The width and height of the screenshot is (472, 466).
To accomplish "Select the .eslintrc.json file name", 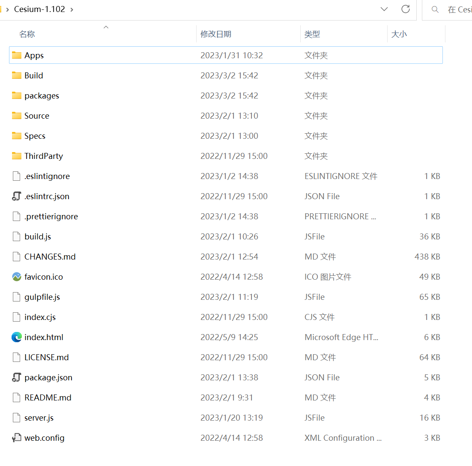I will [x=47, y=196].
